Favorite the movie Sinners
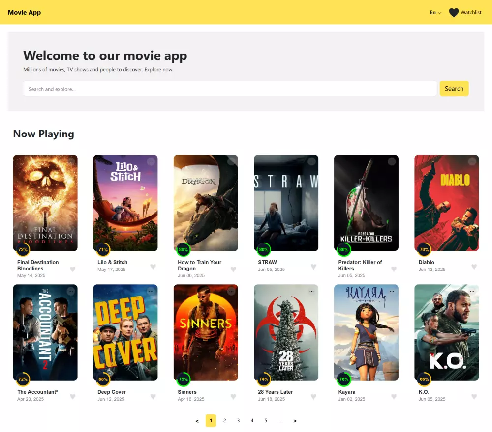Image resolution: width=492 pixels, height=432 pixels. 234,396
